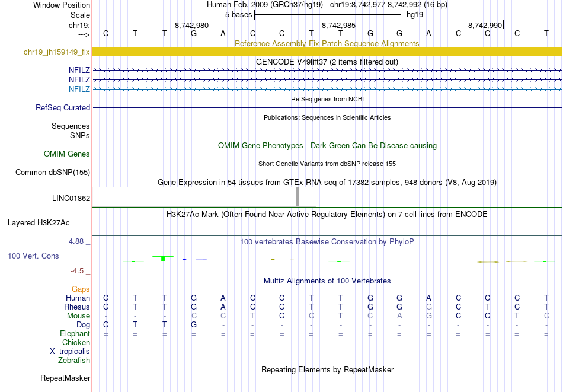
Task: Click the 4.88 PhyloP upper scale value
Action: coord(76,241)
